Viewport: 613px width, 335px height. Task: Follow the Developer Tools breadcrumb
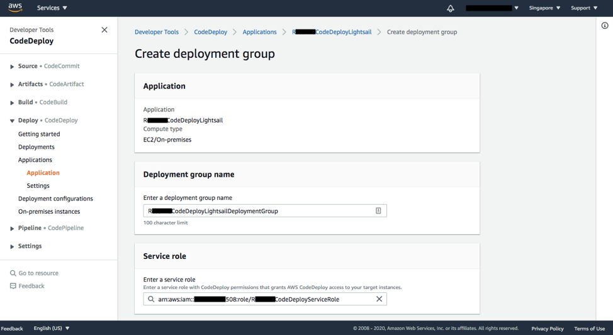click(x=156, y=32)
